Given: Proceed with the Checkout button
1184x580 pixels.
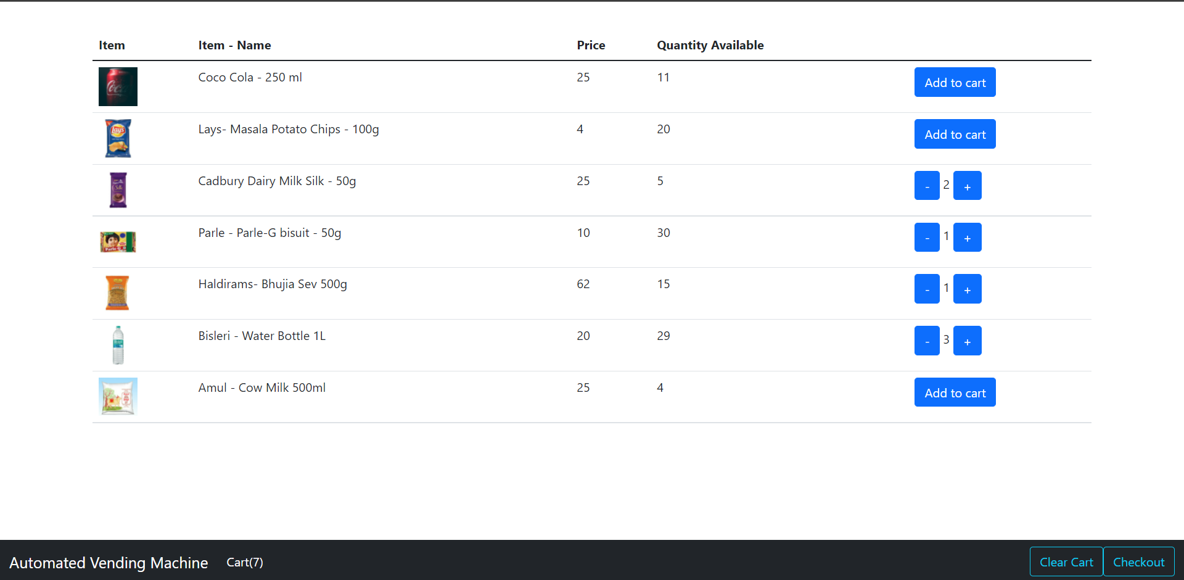Looking at the screenshot, I should coord(1138,562).
